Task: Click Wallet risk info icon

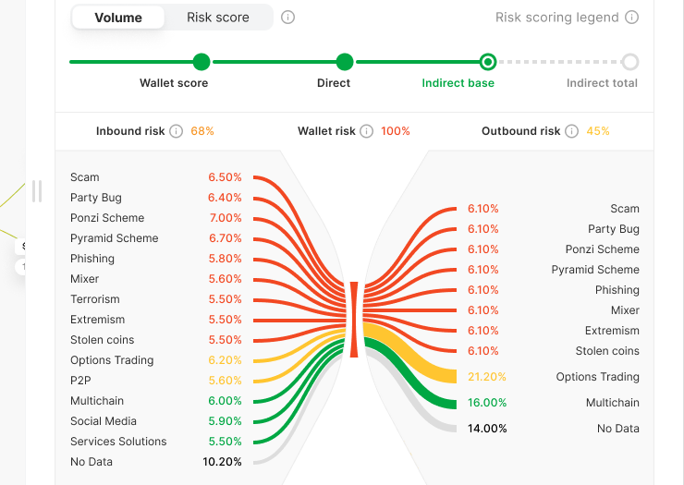Action: pyautogui.click(x=366, y=131)
